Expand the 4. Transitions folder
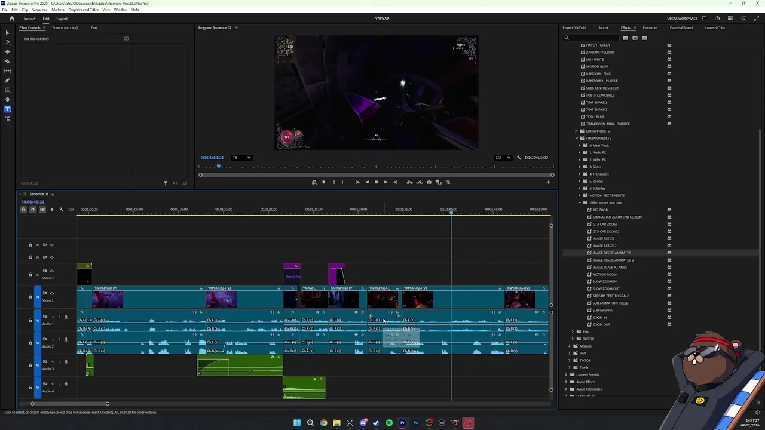The width and height of the screenshot is (765, 430). [x=580, y=174]
